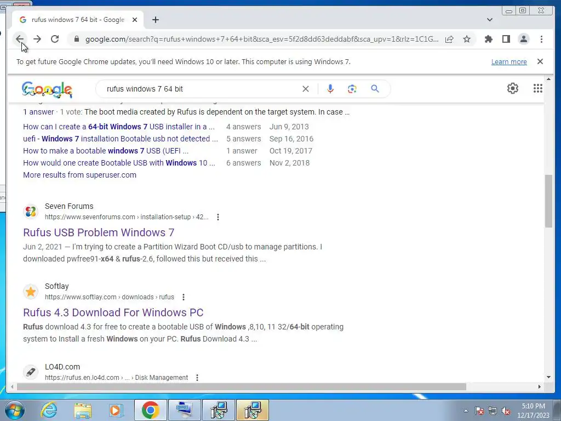Image resolution: width=561 pixels, height=421 pixels.
Task: Share this page using the share icon
Action: pyautogui.click(x=449, y=39)
